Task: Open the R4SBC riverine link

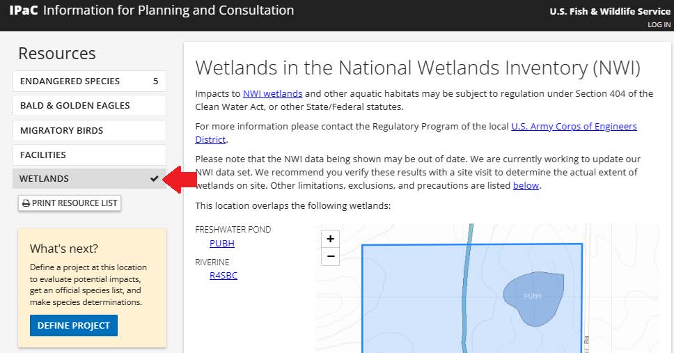Action: click(x=224, y=276)
